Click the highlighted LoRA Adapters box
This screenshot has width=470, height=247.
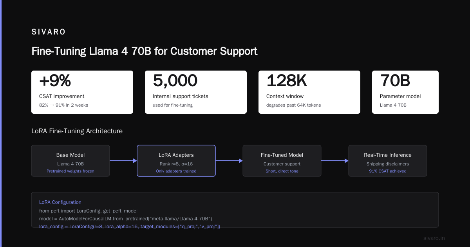(176, 161)
